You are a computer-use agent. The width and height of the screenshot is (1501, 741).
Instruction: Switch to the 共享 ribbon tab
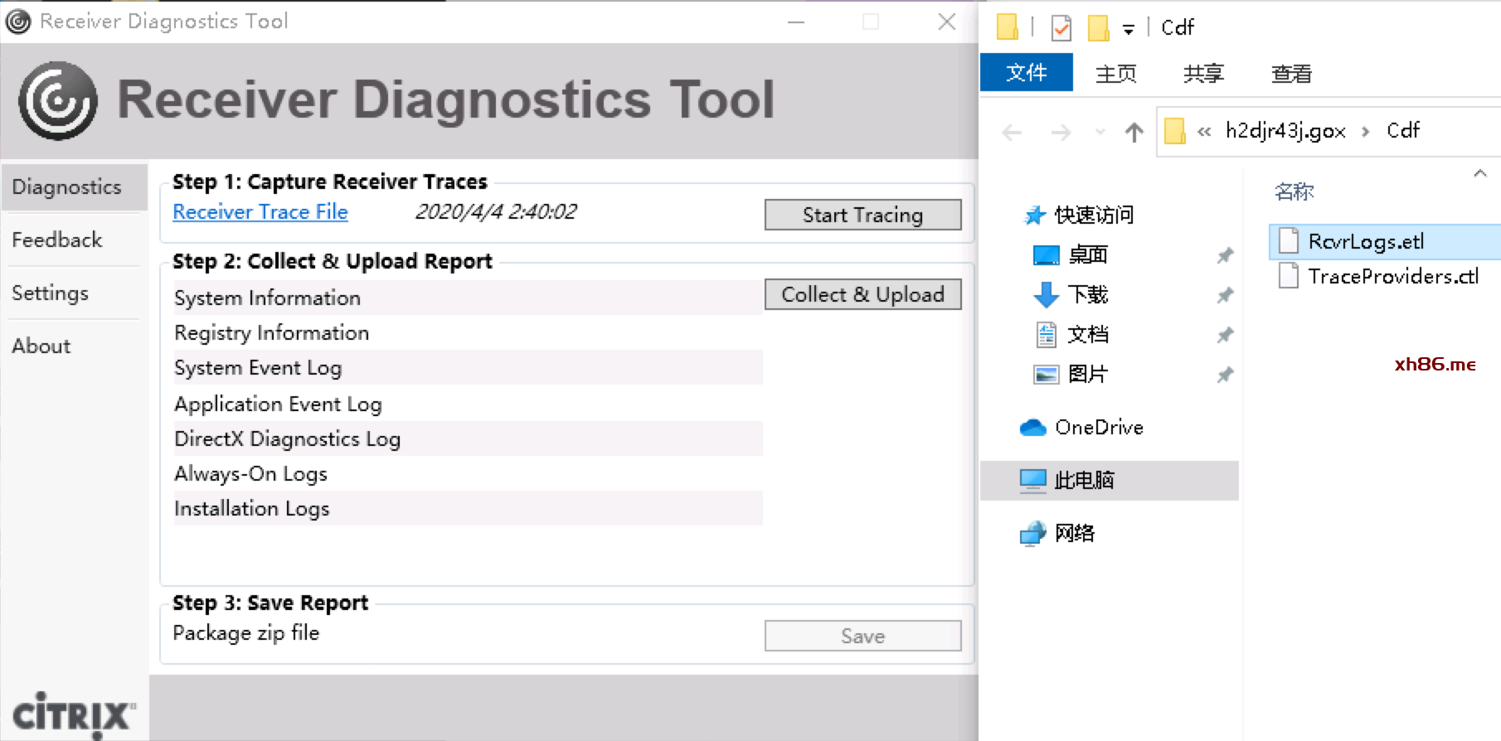pos(1204,74)
